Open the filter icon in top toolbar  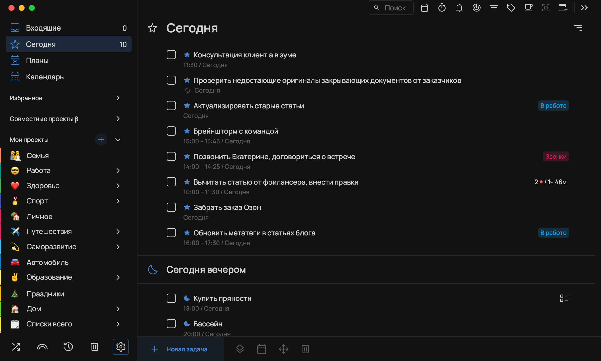tap(494, 8)
